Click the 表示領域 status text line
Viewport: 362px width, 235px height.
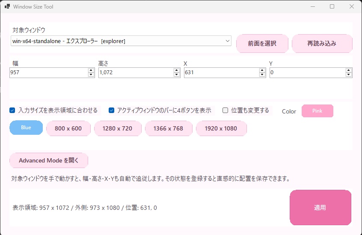(x=85, y=208)
